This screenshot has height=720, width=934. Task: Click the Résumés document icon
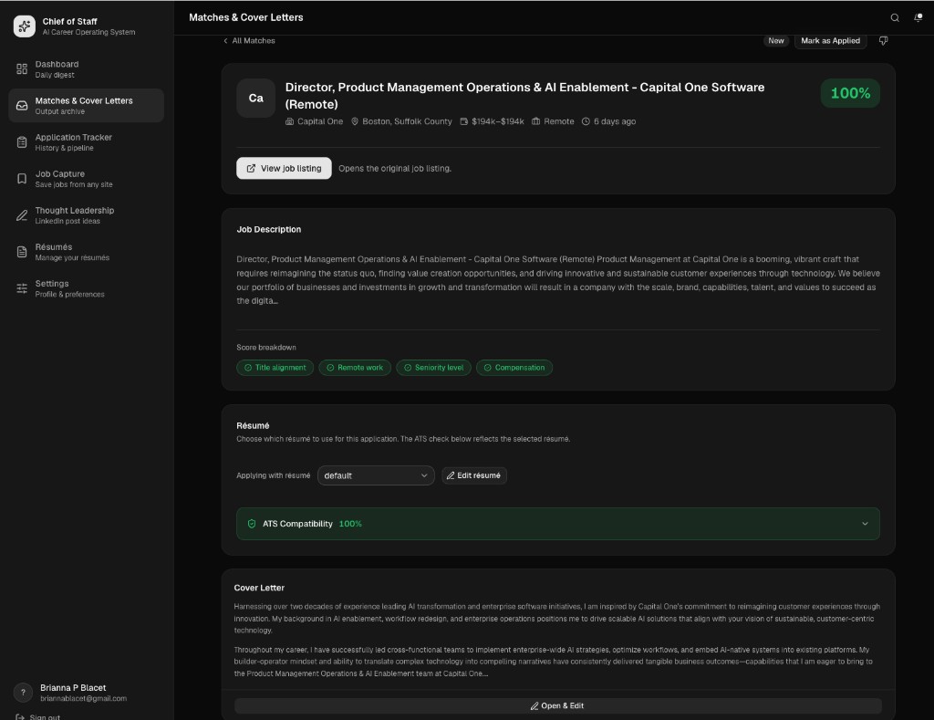pos(22,252)
